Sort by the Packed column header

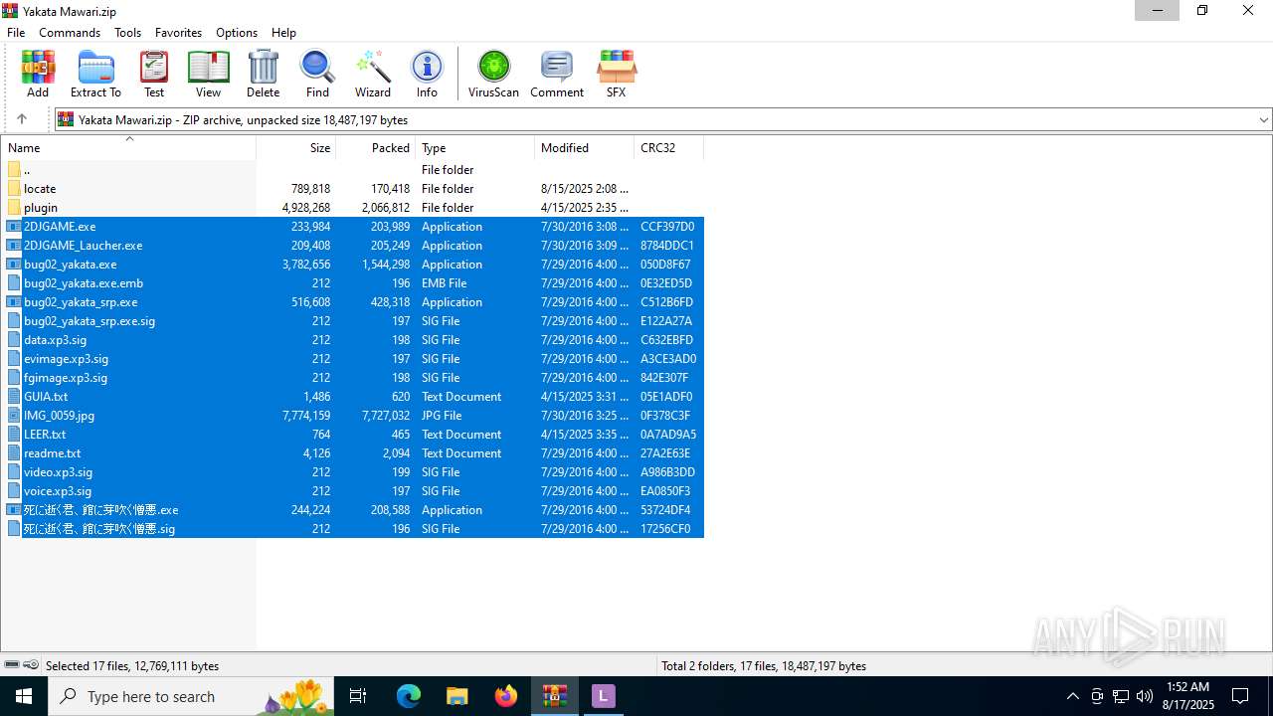(x=376, y=147)
